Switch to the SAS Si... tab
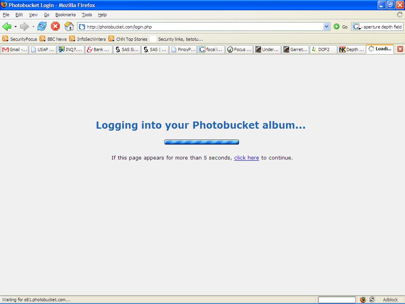 click(127, 49)
